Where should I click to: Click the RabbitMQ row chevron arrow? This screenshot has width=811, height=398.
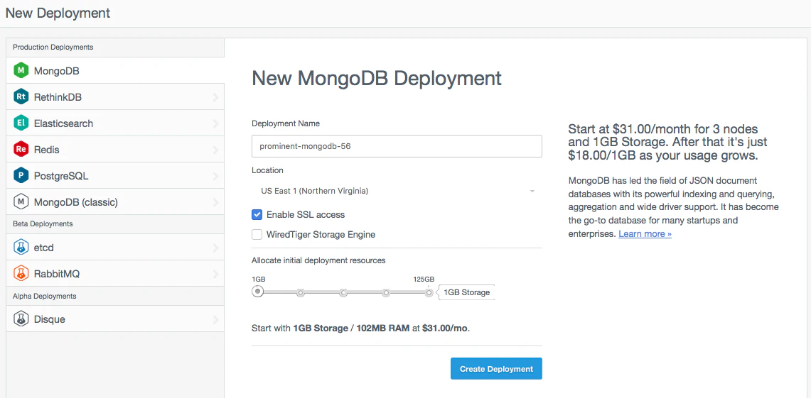pyautogui.click(x=215, y=274)
